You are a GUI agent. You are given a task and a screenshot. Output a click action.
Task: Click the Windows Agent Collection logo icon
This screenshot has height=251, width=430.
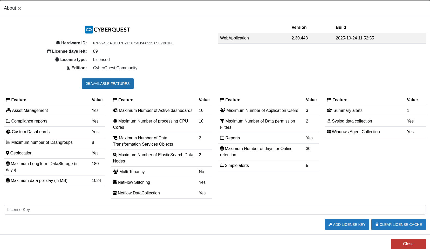pos(329,132)
